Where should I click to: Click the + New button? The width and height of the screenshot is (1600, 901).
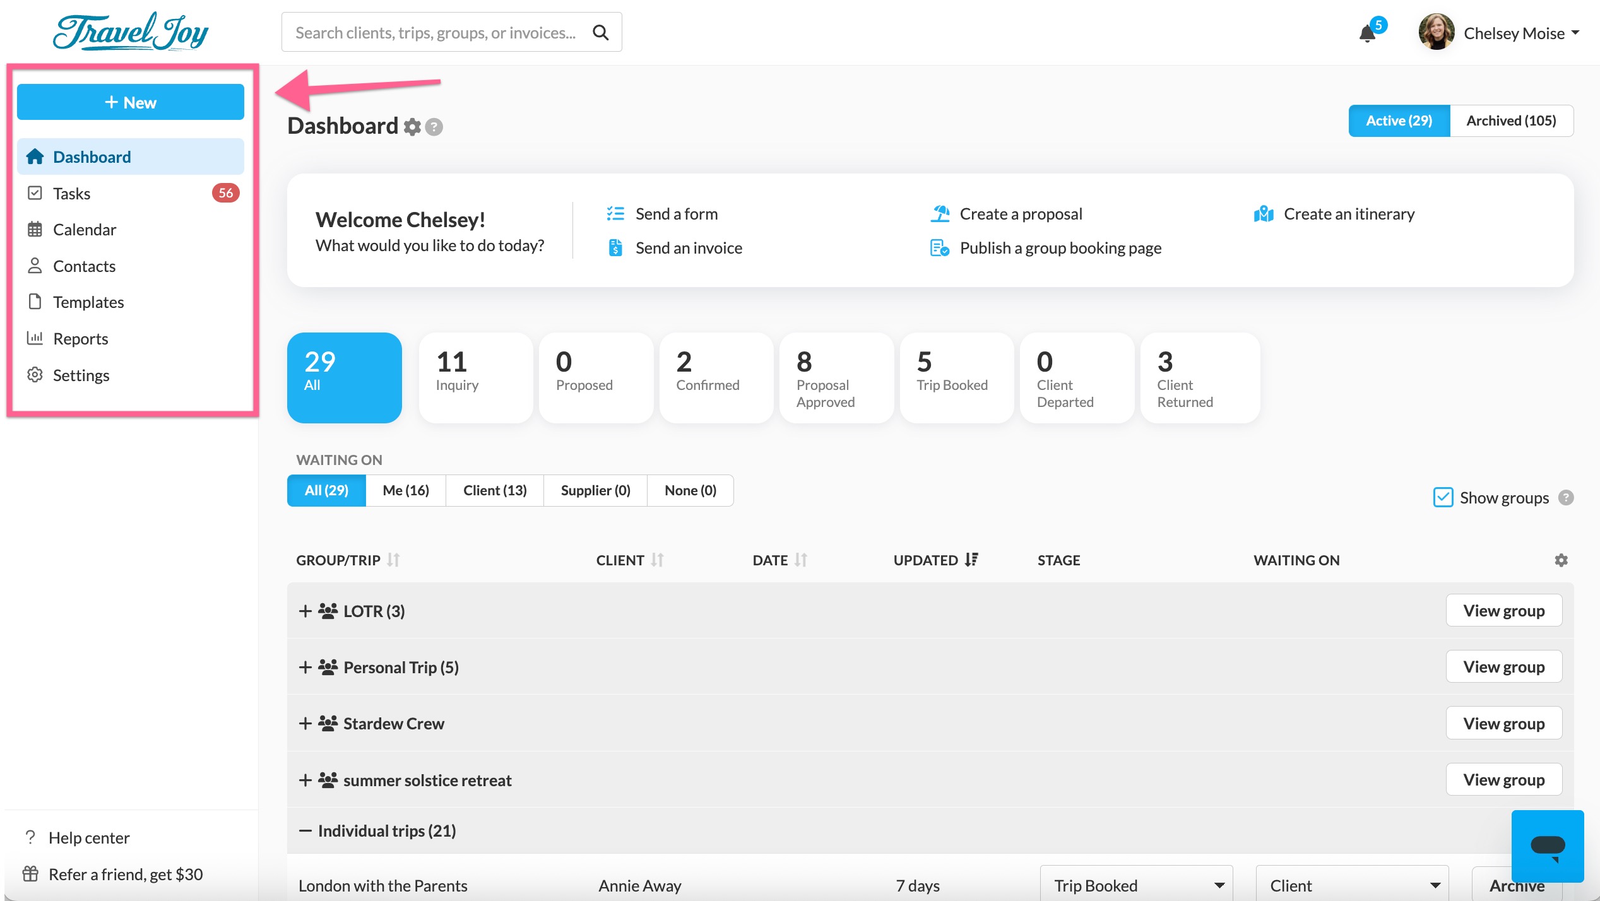(131, 102)
